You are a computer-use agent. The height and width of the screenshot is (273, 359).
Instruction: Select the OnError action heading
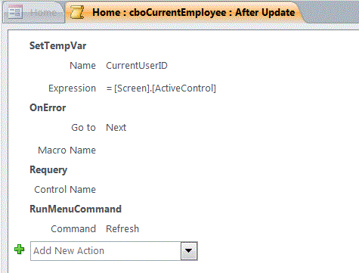pyautogui.click(x=48, y=108)
